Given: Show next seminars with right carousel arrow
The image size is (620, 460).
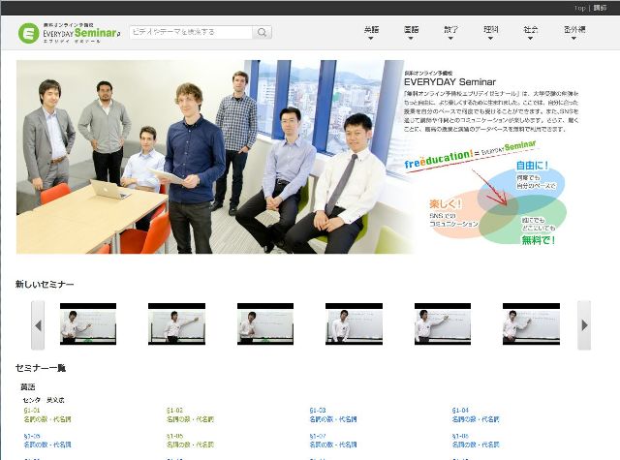Looking at the screenshot, I should coord(584,325).
